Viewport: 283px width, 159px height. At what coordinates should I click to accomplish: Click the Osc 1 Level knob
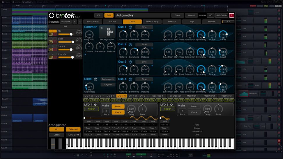(x=223, y=35)
